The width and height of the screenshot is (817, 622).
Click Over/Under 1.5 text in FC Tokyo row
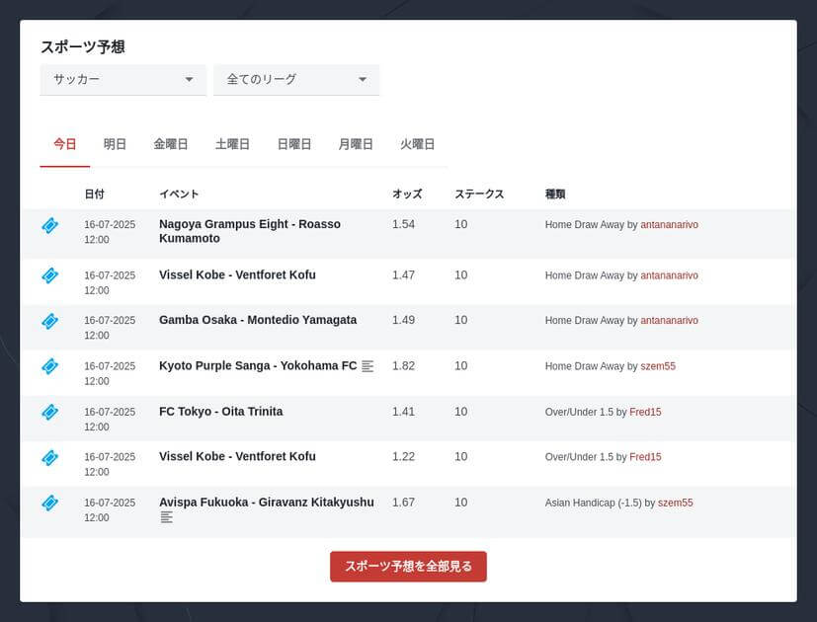(x=579, y=412)
